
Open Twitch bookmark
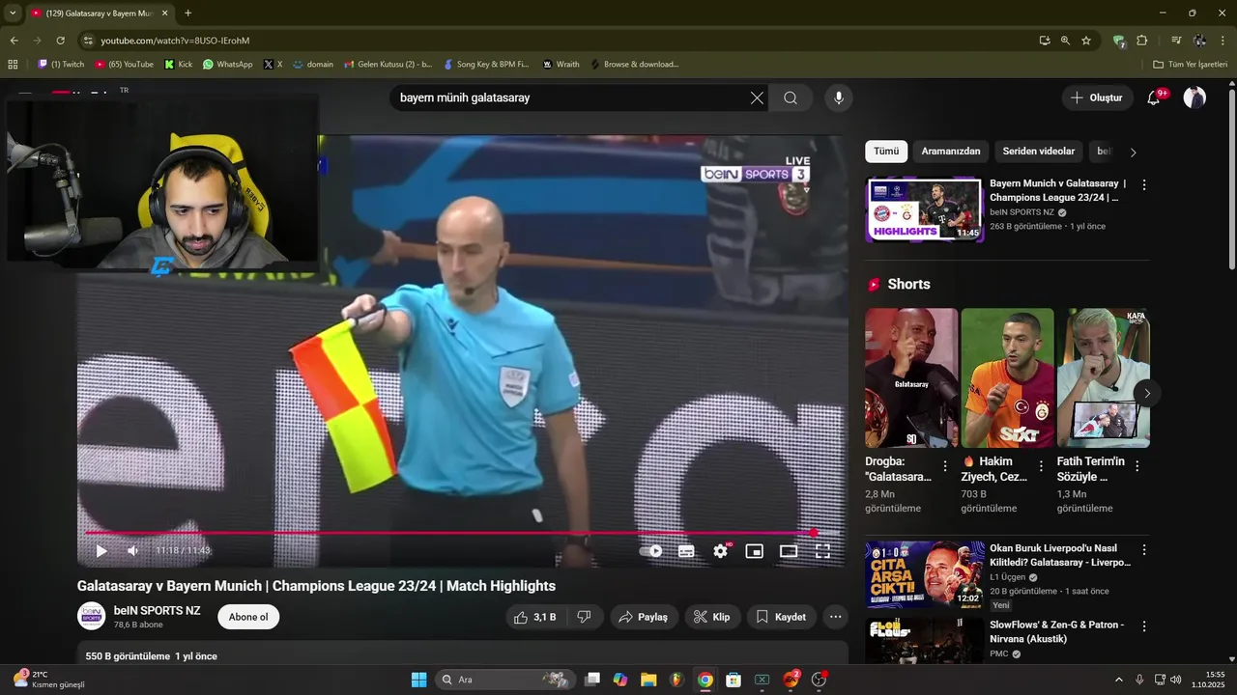[61, 65]
